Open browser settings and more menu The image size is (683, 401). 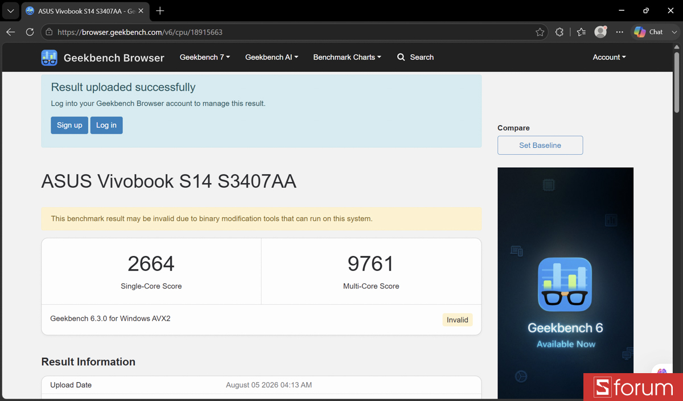click(620, 32)
